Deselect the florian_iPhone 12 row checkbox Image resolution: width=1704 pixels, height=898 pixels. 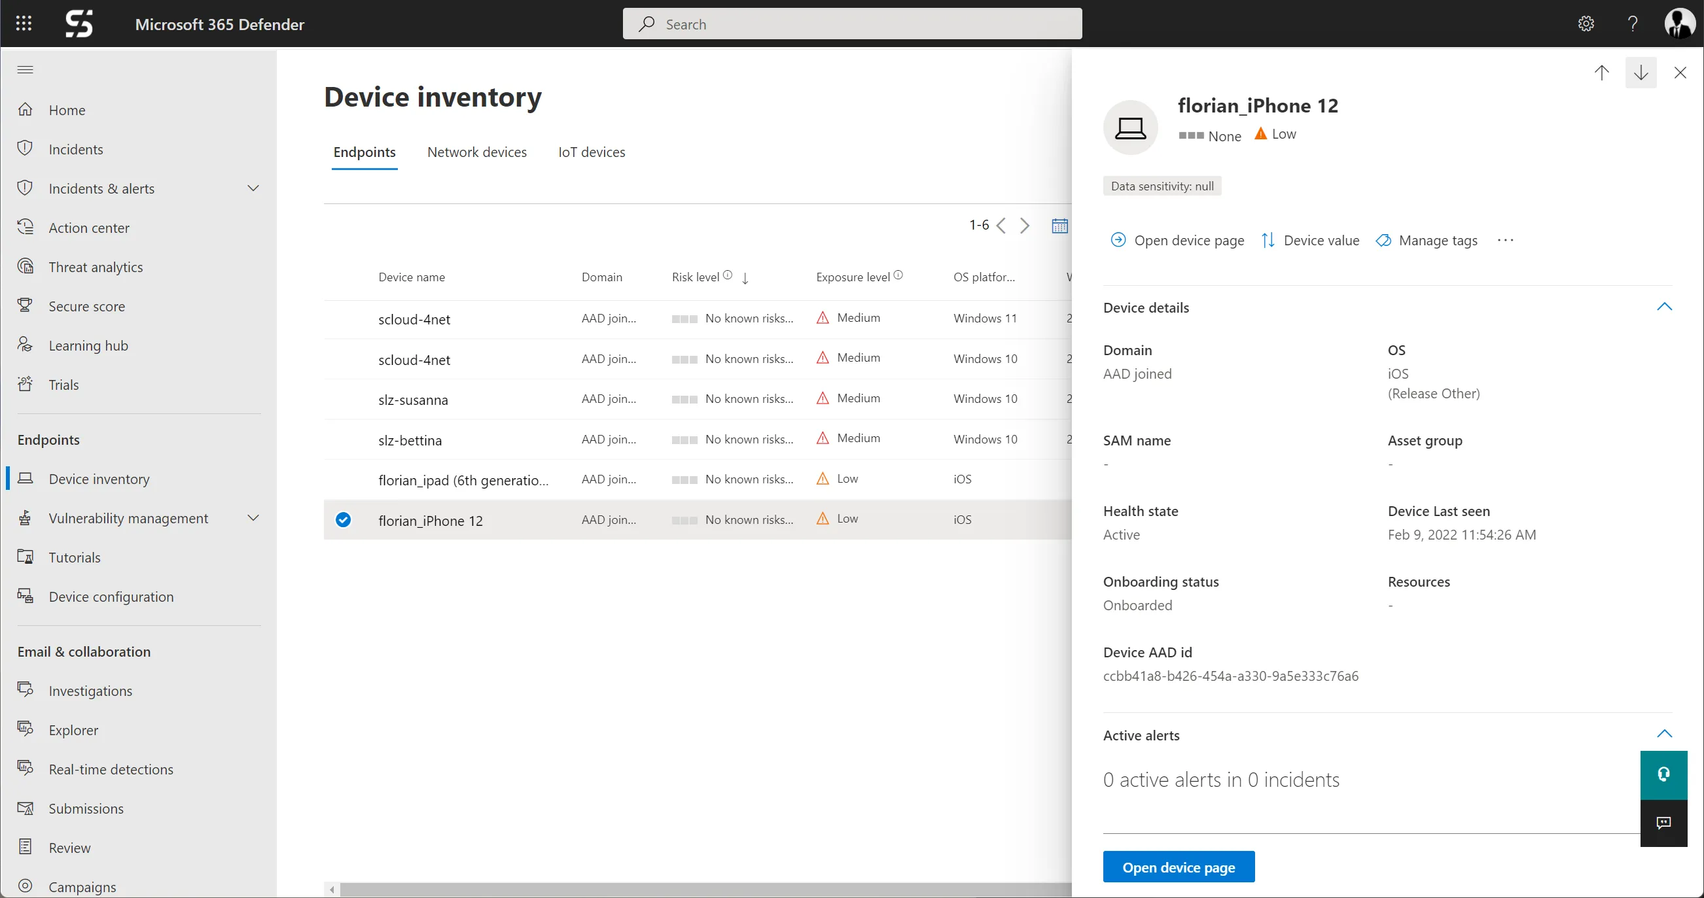[343, 520]
